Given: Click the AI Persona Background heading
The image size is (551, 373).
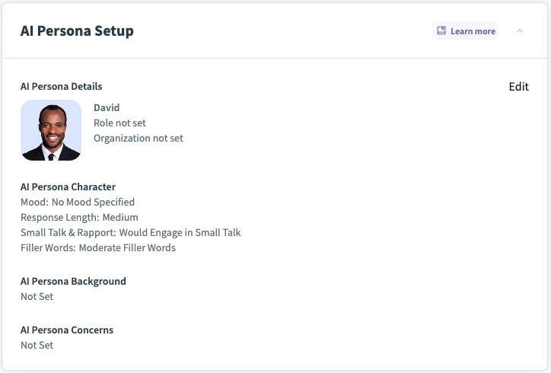Looking at the screenshot, I should tap(73, 282).
